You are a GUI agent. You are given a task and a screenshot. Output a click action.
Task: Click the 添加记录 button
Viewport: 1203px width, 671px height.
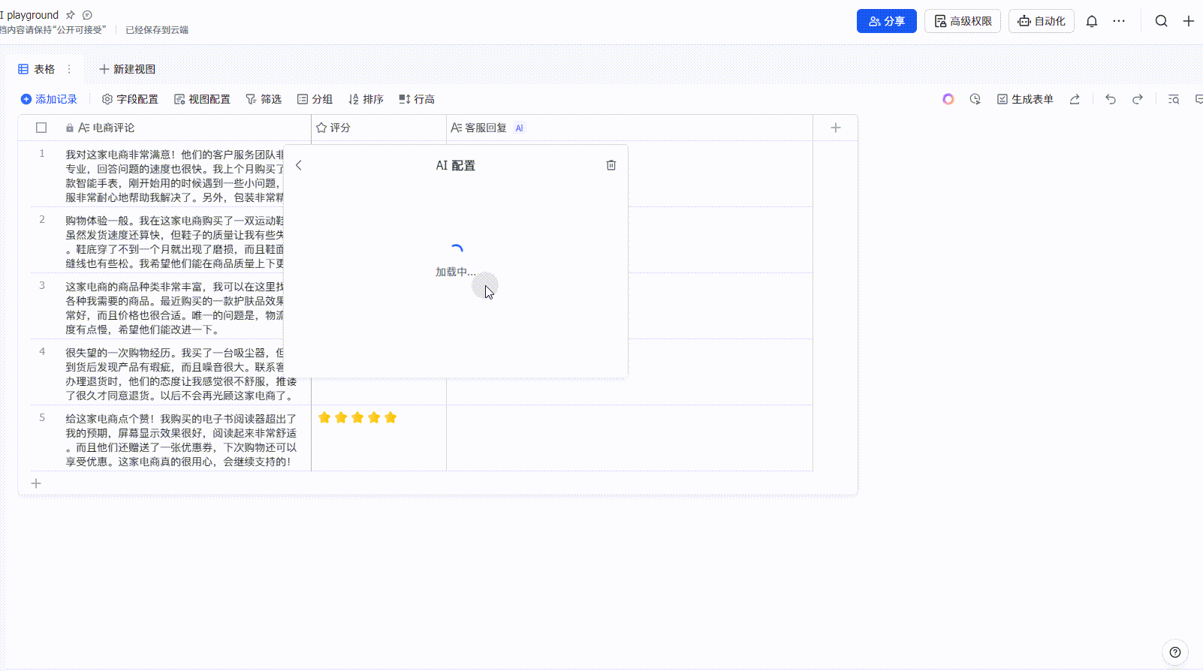click(49, 99)
